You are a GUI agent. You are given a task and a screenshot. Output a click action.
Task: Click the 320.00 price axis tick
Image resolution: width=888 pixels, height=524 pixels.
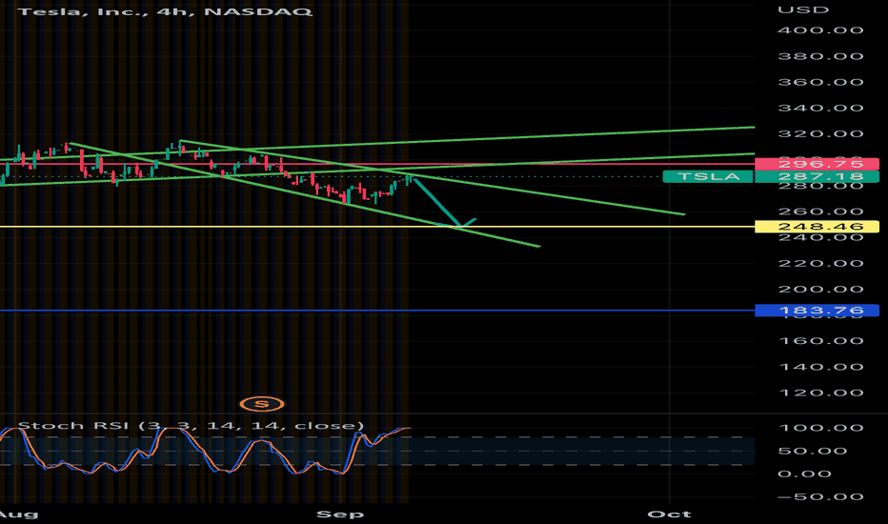[x=820, y=134]
